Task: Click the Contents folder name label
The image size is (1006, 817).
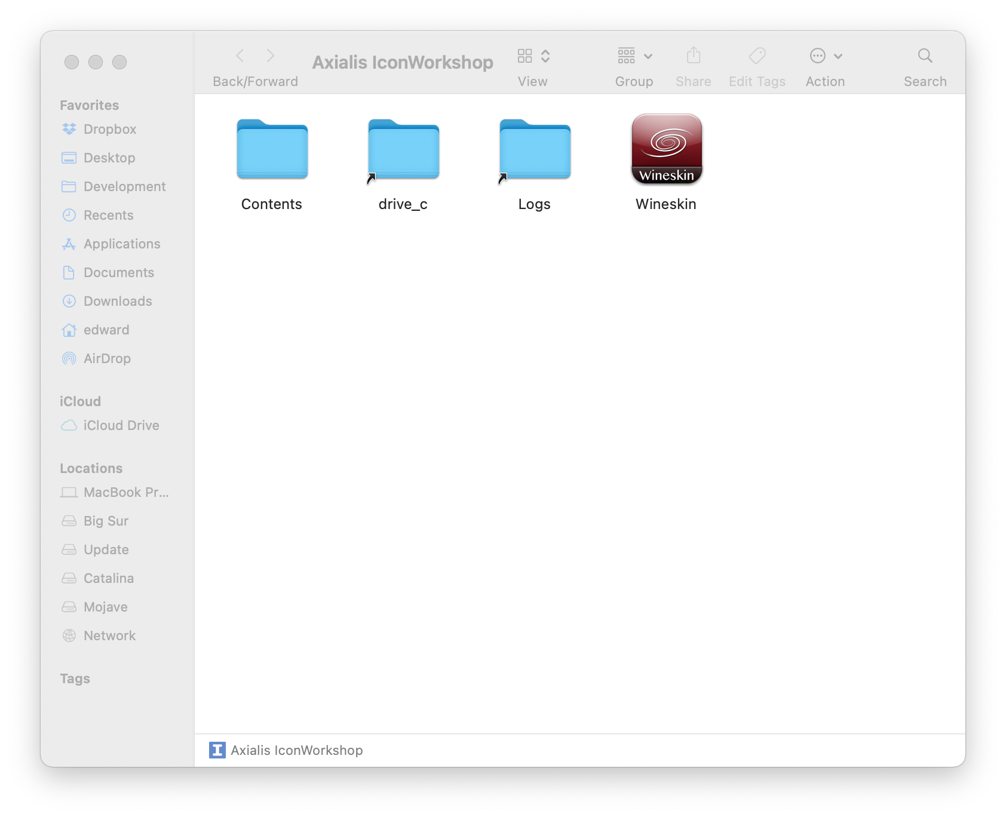Action: pos(272,204)
